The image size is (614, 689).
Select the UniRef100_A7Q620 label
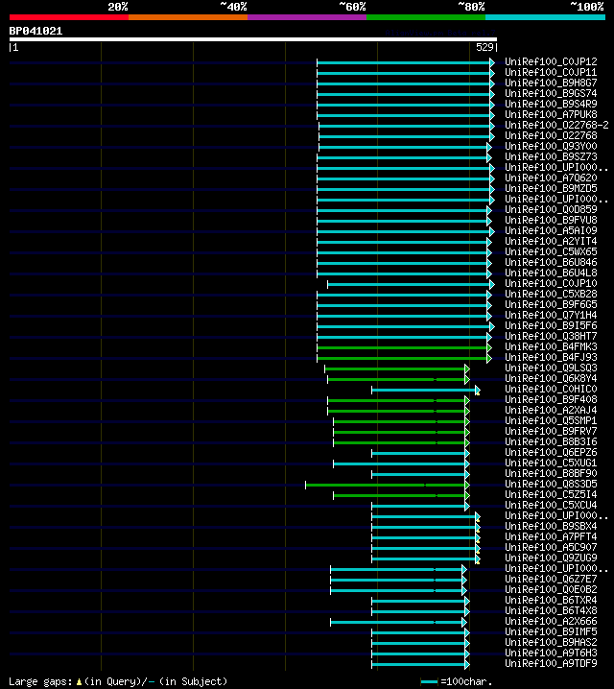(x=551, y=178)
